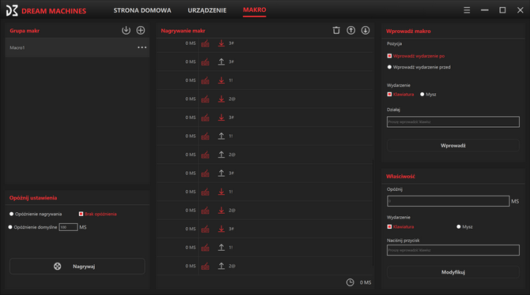Select Wprowadź wydarzenie po option
The width and height of the screenshot is (530, 295).
(416, 56)
